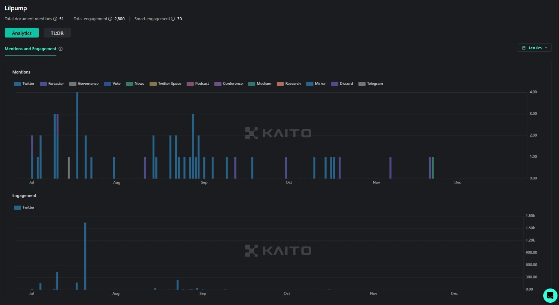559x305 pixels.
Task: Toggle the Discord legend item
Action: pos(342,84)
